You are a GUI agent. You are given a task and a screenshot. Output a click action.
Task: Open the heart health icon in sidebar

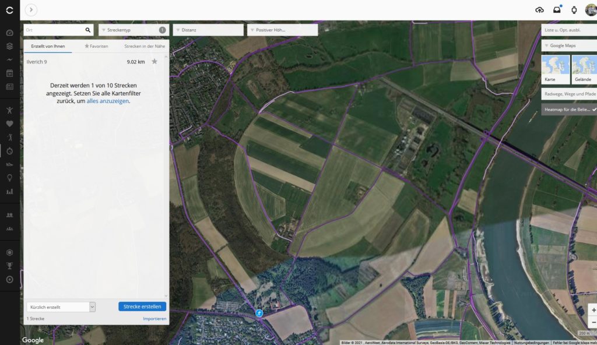[x=9, y=124]
